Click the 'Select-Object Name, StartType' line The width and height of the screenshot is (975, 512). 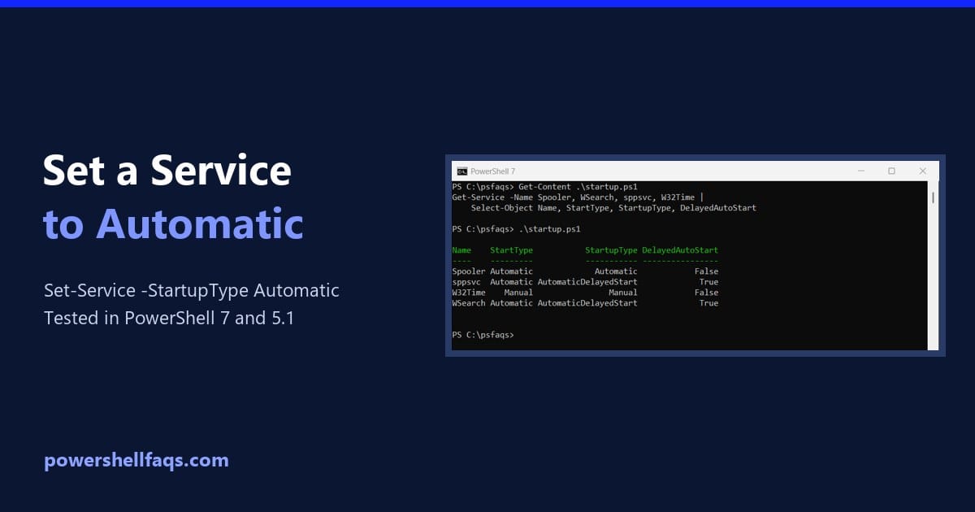pos(613,208)
